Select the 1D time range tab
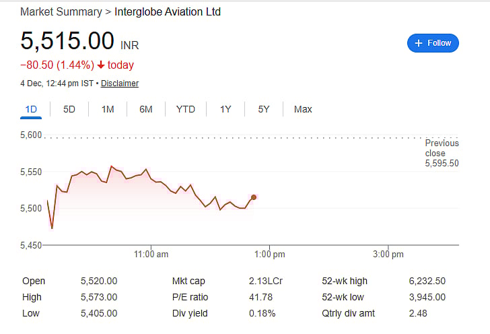Screen dimensions: 490x334 point(31,109)
